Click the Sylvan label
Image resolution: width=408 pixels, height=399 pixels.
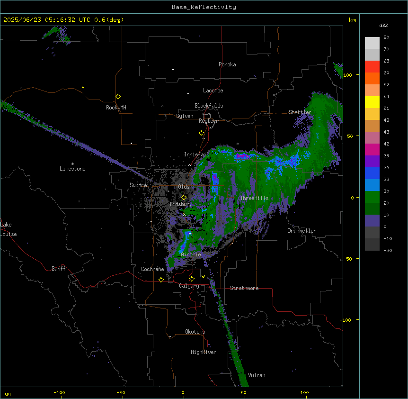point(185,116)
